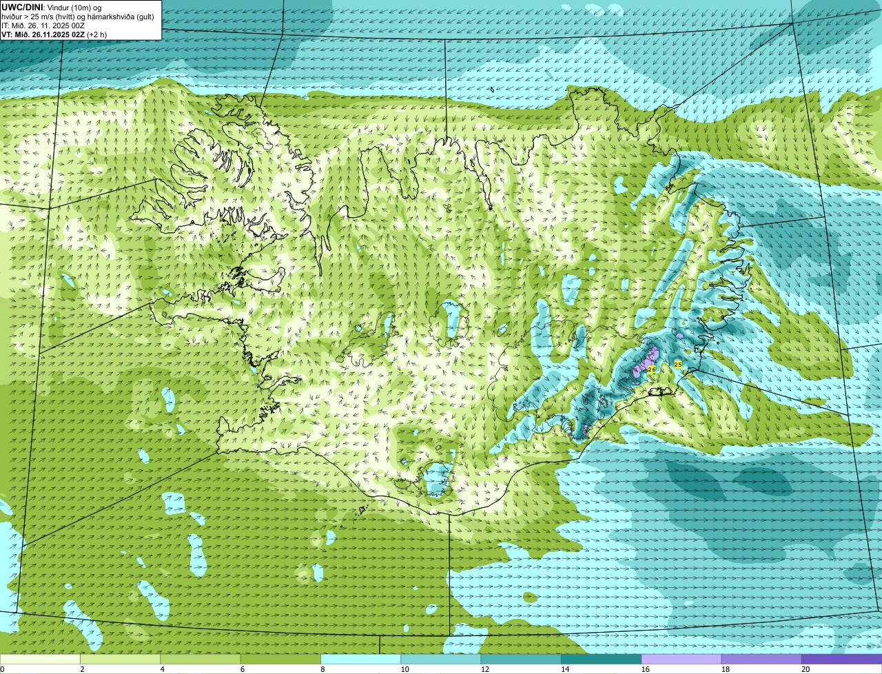
Task: Click the scale label '2' under the color bar
Action: (82, 669)
